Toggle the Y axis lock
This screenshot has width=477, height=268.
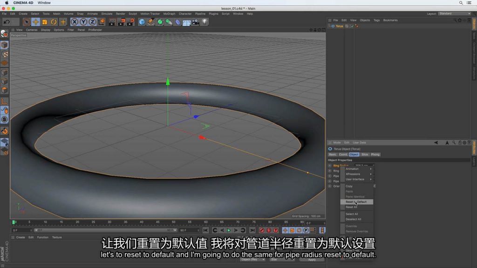point(83,22)
